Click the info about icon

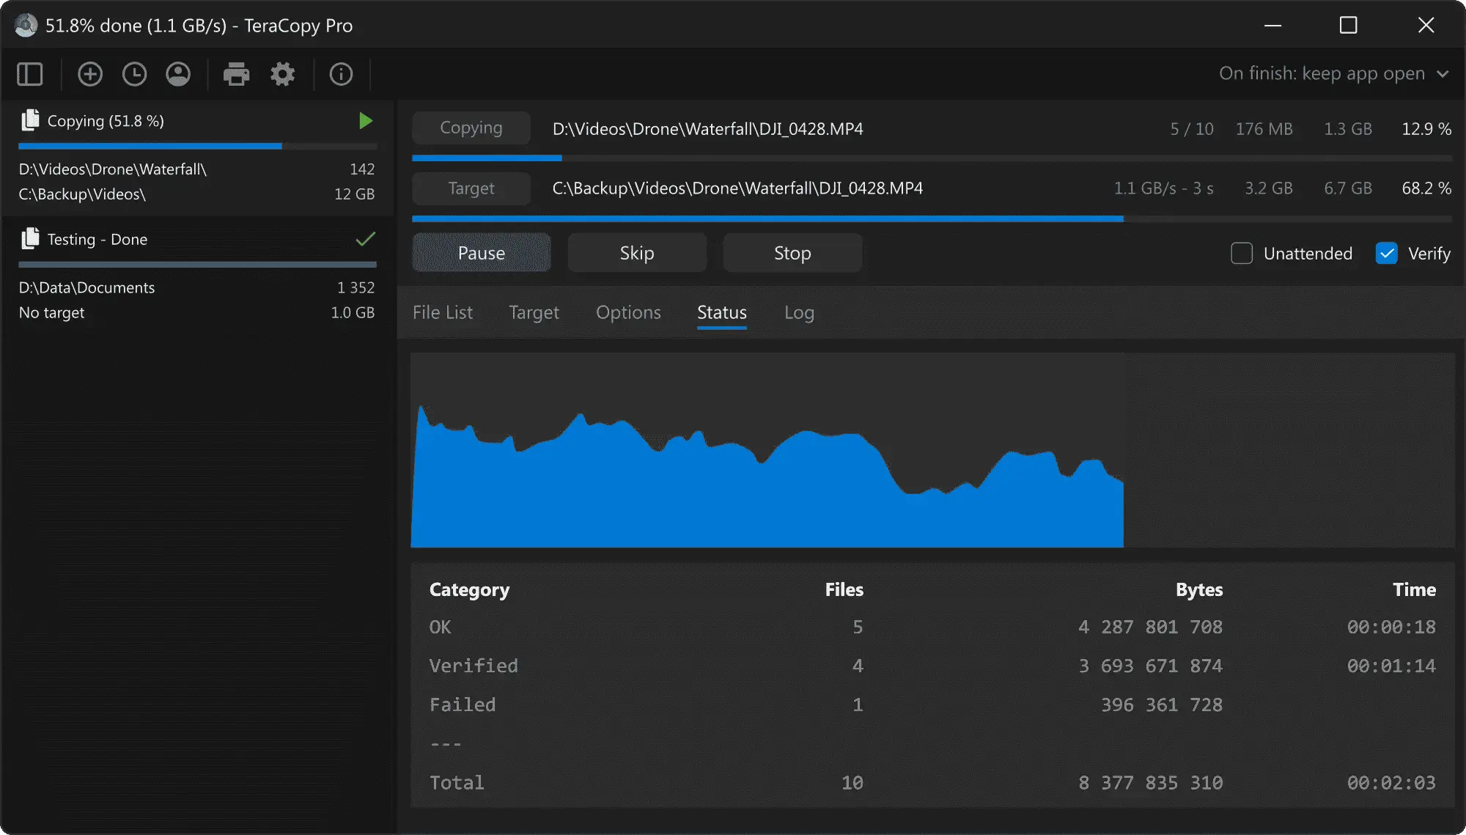click(341, 74)
